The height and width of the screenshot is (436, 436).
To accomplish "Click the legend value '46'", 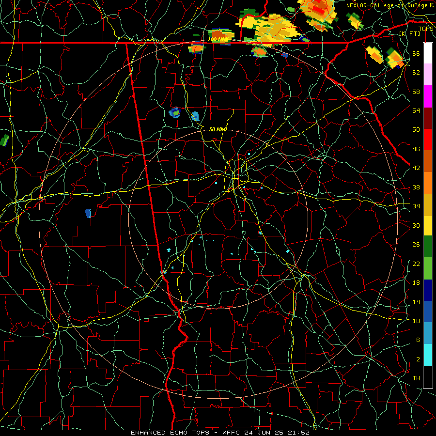I will coord(416,149).
